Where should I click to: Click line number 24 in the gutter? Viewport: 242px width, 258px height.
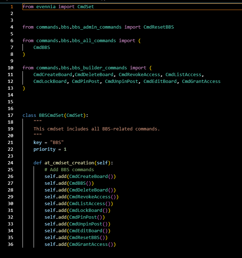point(11,163)
